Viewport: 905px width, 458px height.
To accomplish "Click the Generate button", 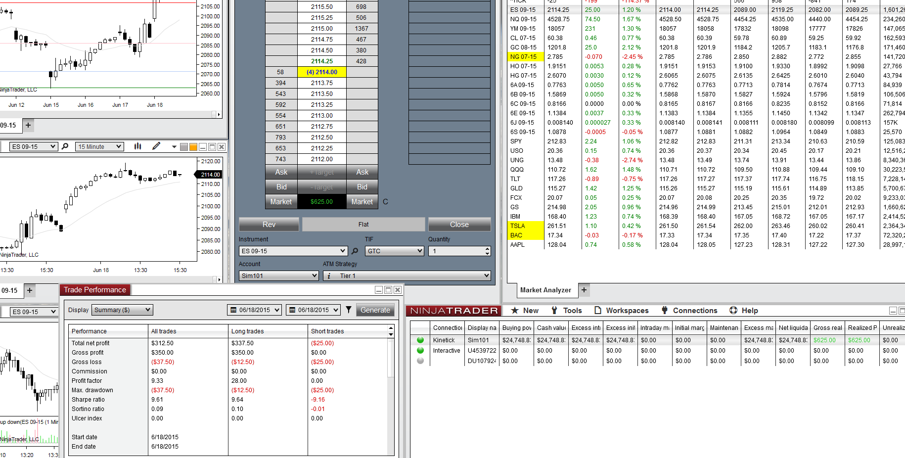I will coord(375,310).
